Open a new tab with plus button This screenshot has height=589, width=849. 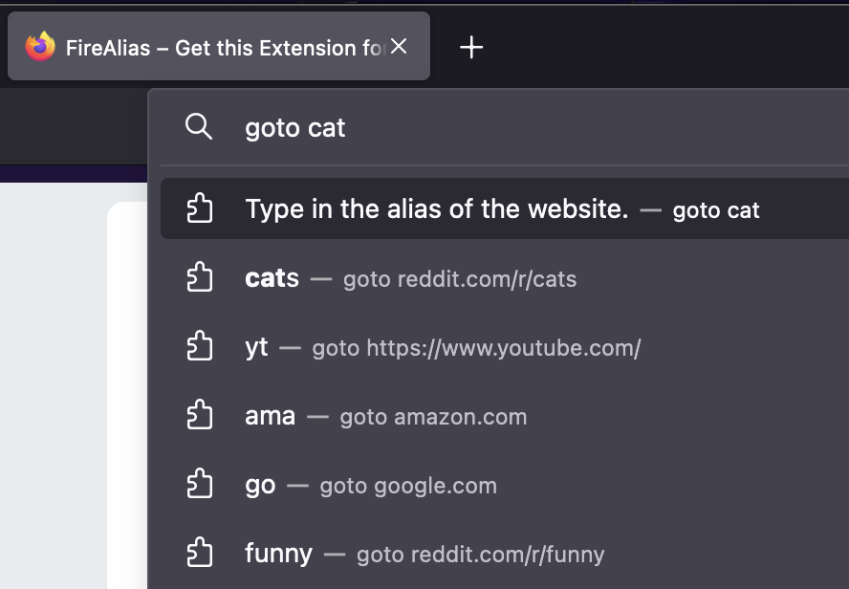coord(471,47)
